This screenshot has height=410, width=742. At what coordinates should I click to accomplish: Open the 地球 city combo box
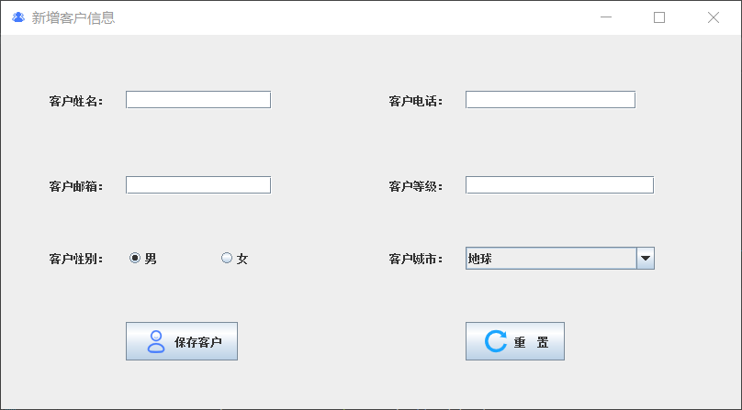point(550,259)
